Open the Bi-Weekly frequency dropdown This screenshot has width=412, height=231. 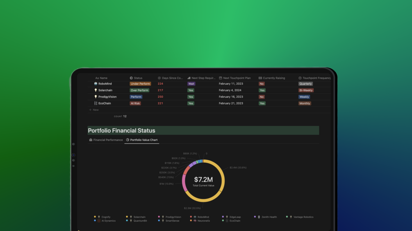pyautogui.click(x=306, y=90)
